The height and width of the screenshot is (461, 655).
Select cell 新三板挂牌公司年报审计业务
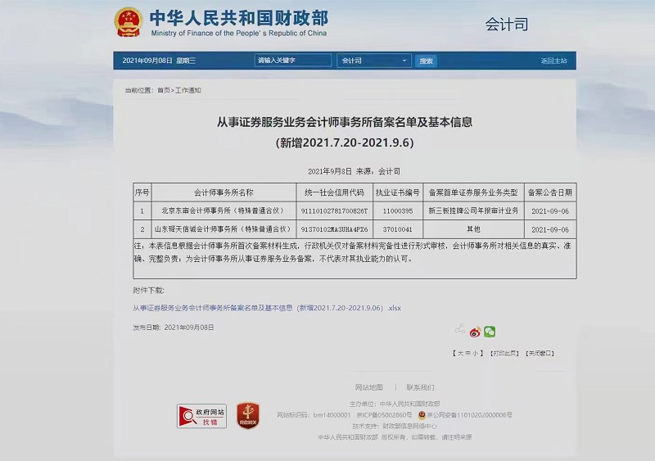point(473,211)
